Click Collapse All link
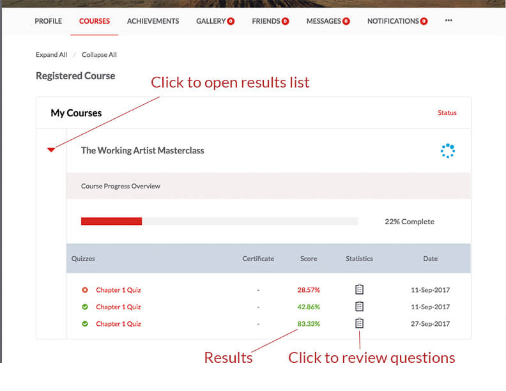Image resolution: width=506 pixels, height=391 pixels. (x=99, y=55)
